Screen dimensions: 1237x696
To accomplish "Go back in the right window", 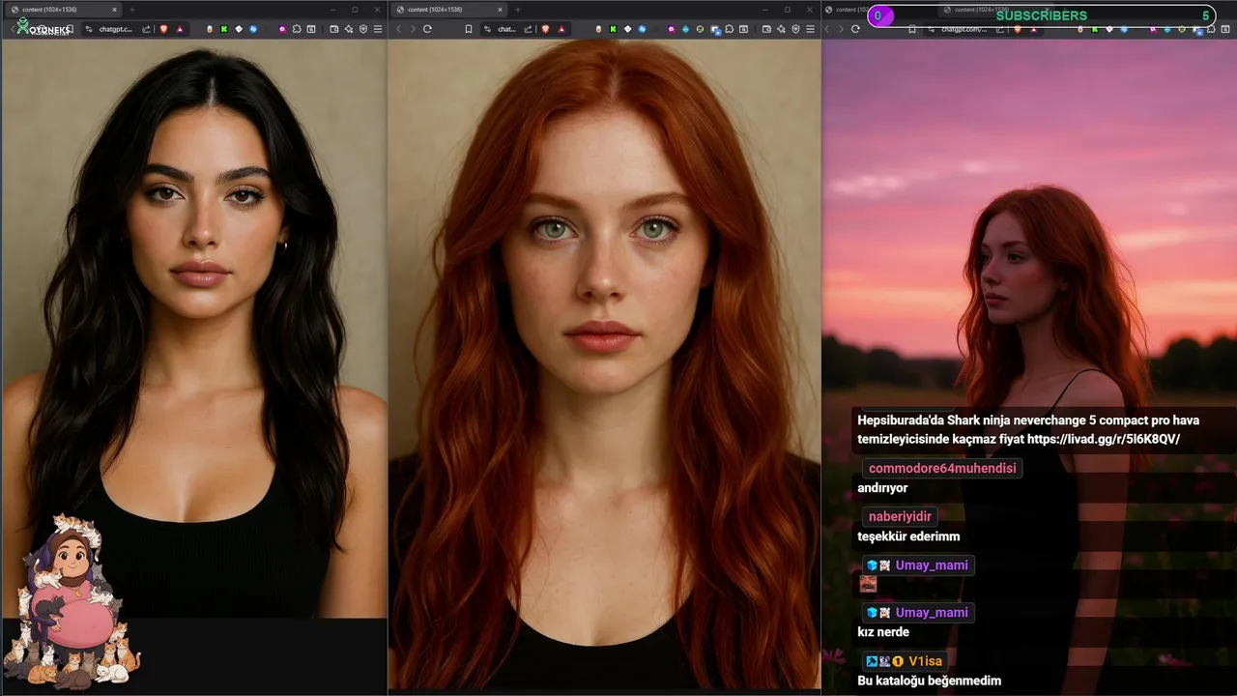I will point(827,29).
